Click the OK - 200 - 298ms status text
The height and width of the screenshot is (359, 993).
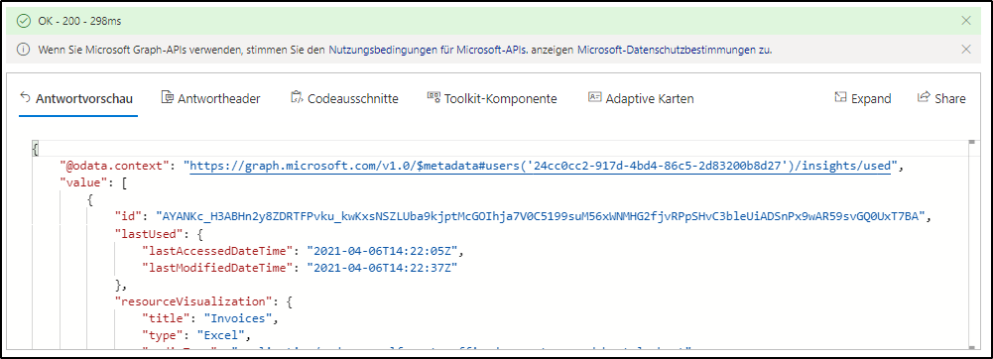coord(79,21)
